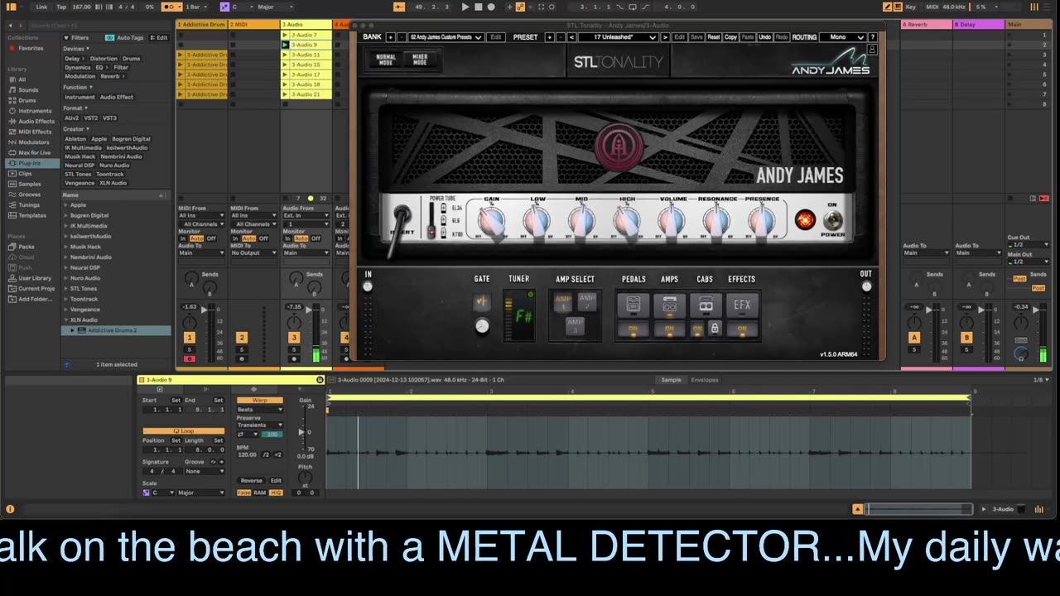The height and width of the screenshot is (596, 1060).
Task: Select the 1 Addictive Drum track header
Action: point(201,25)
